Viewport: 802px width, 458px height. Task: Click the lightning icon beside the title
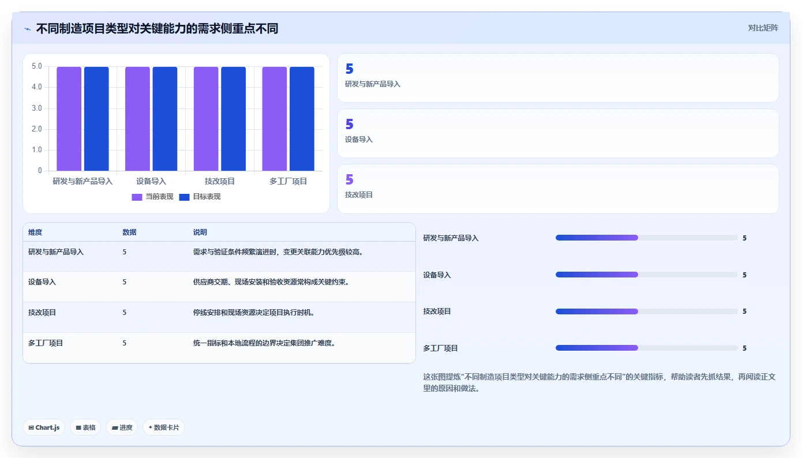(27, 29)
